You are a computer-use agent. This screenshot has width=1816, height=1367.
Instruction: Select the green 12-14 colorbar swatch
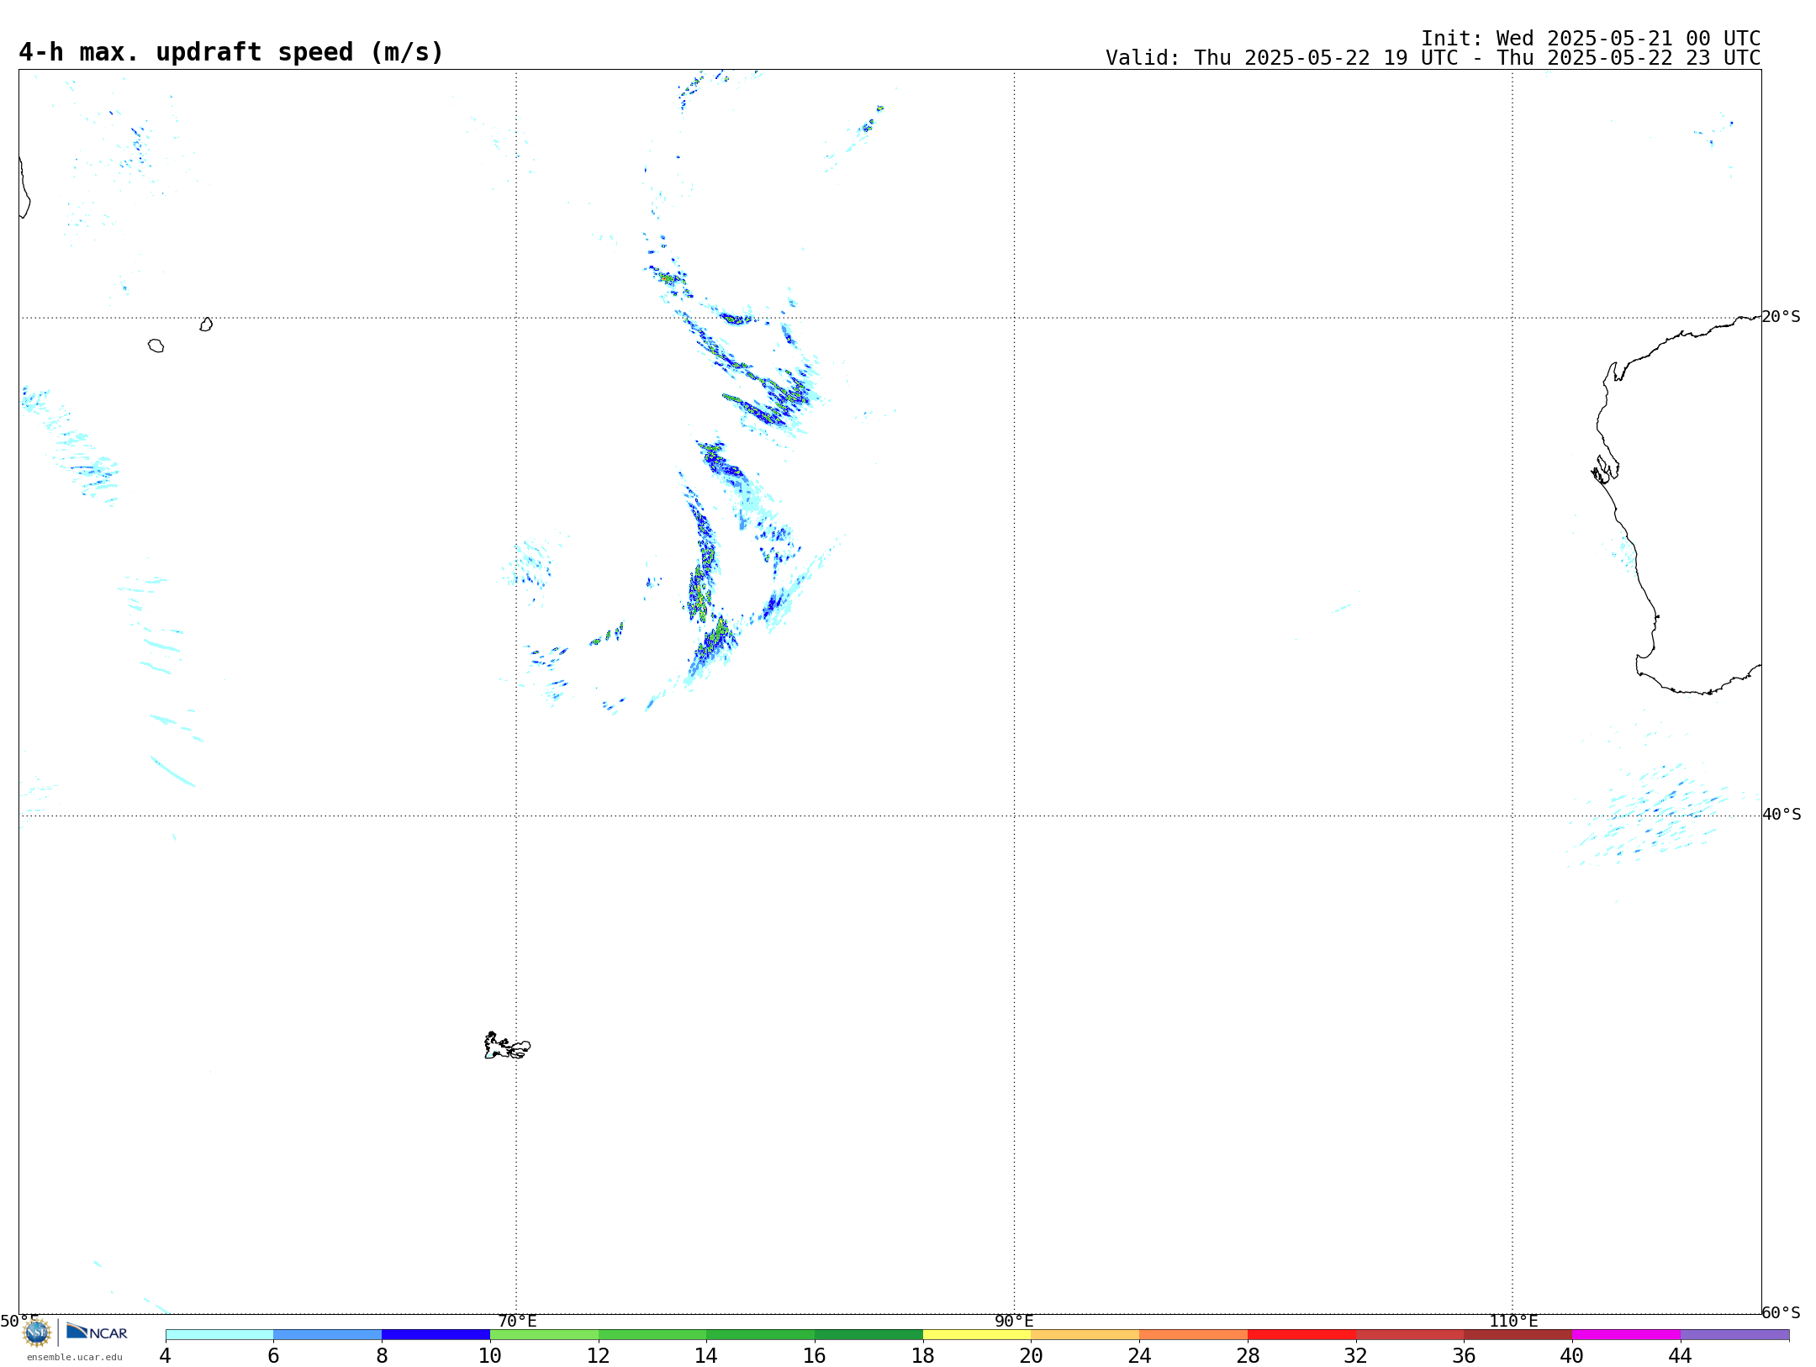652,1335
